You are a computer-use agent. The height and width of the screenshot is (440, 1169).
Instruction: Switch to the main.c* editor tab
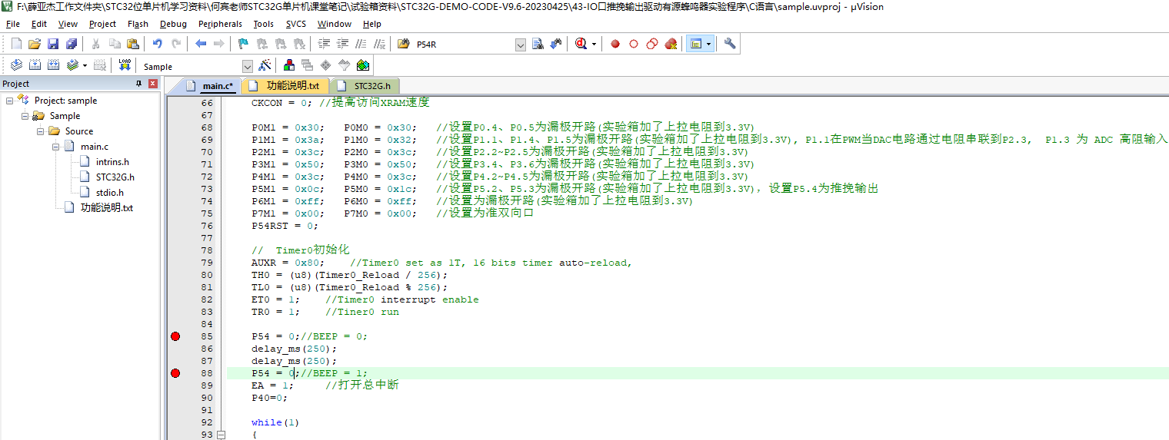pos(210,85)
